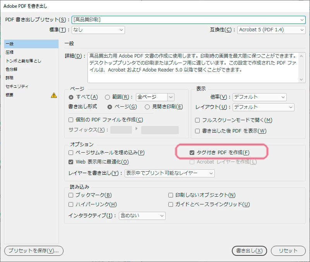Open the インタラクティブ 含めない dropdown

click(x=142, y=216)
